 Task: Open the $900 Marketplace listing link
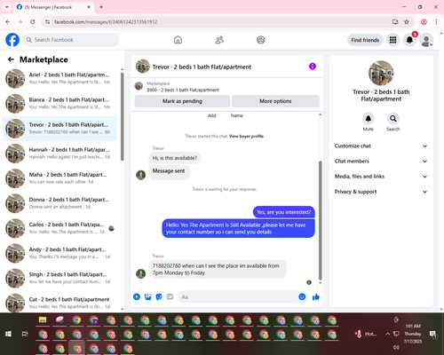183,90
